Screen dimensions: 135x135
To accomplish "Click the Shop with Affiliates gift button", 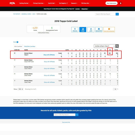I will point(109,30).
